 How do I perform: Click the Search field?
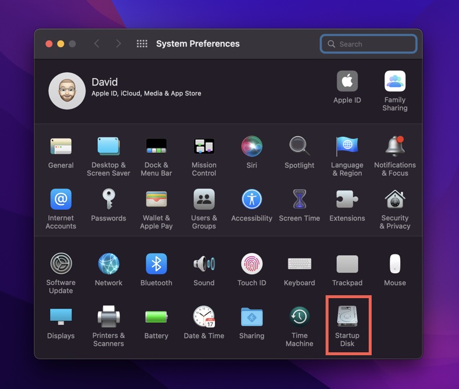tap(369, 44)
